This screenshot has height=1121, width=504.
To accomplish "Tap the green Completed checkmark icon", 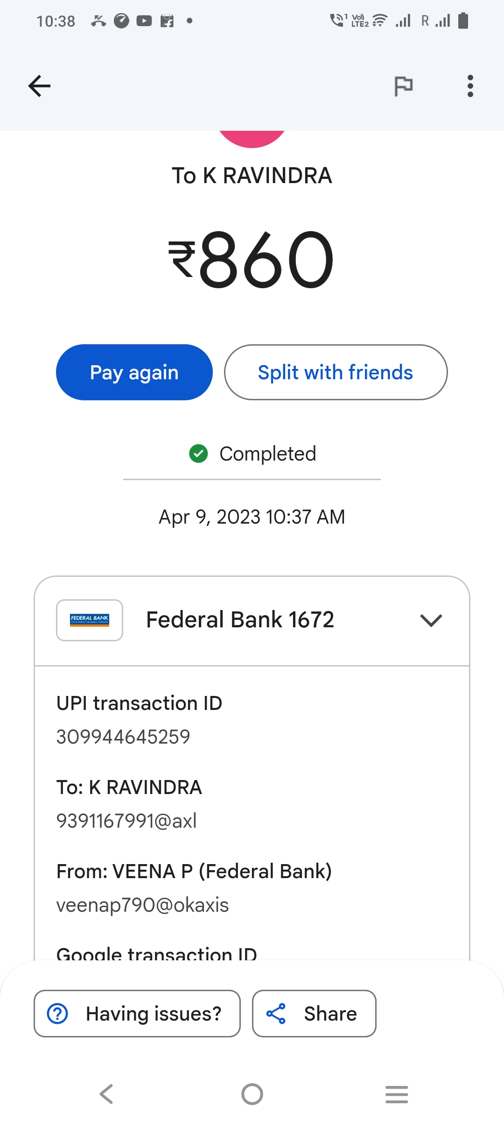I will pos(198,454).
